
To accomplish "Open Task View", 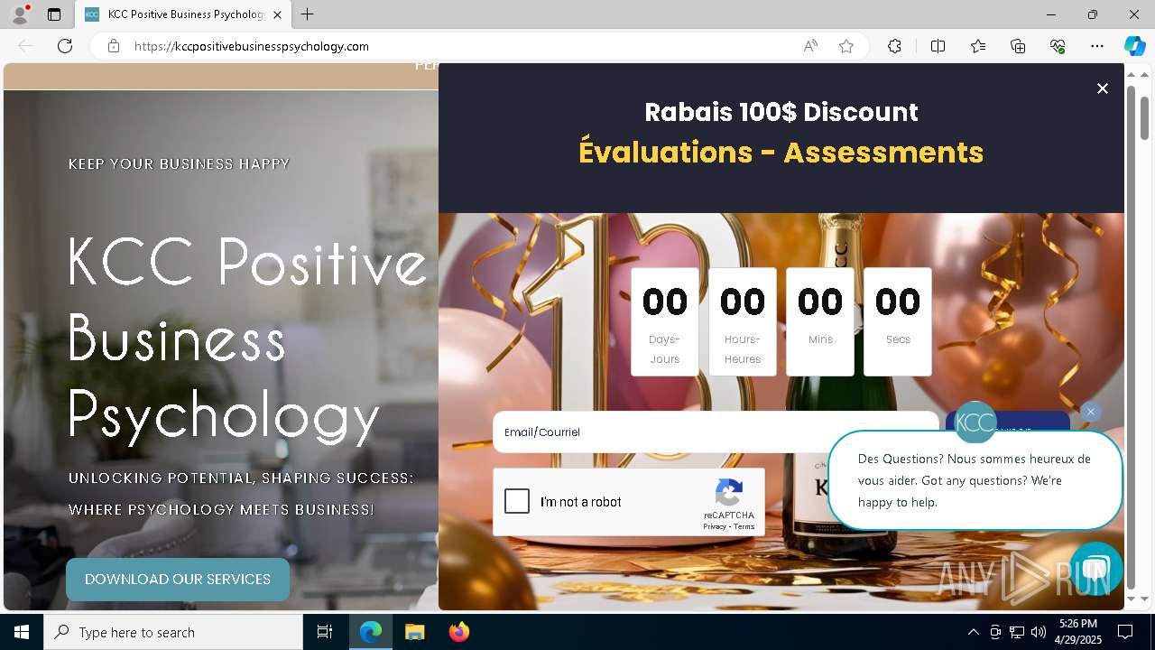I will pyautogui.click(x=325, y=632).
